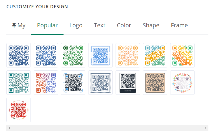This screenshot has width=215, height=137.
Task: Select the orange-yellow QR with green eyes
Action: tap(182, 55)
